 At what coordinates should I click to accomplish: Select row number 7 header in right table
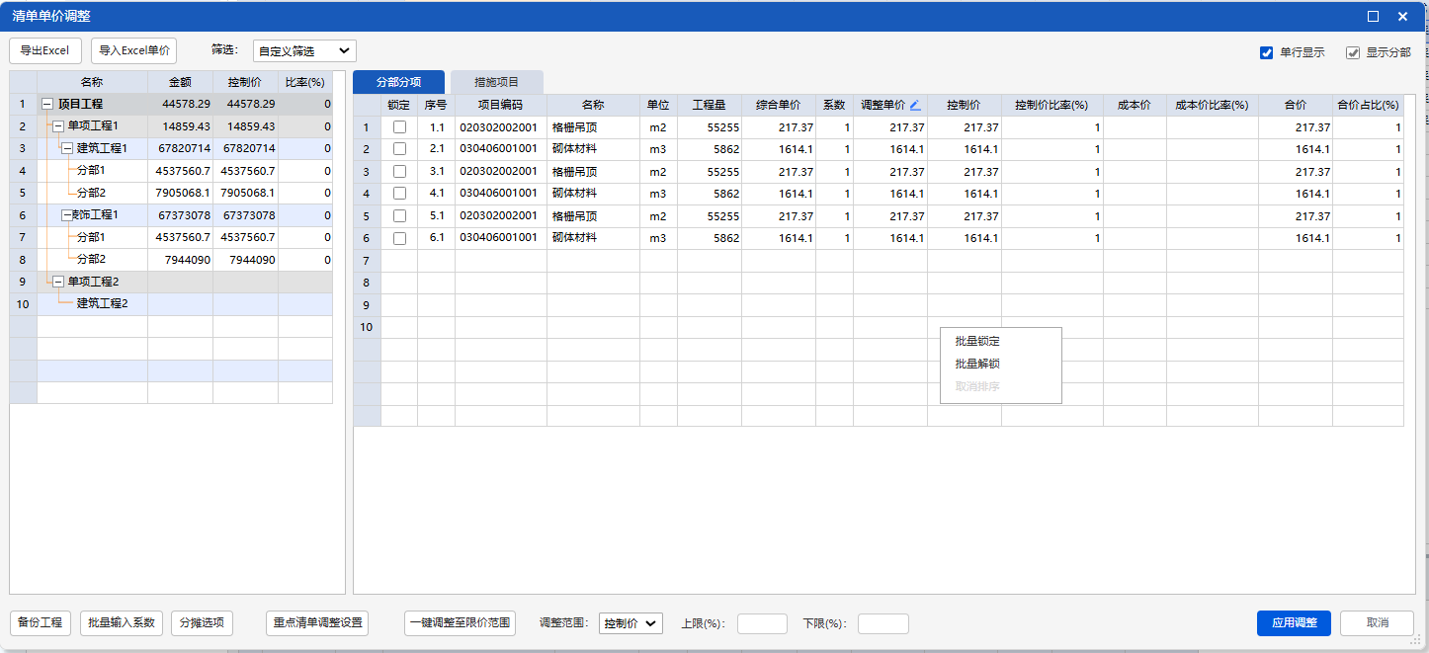[x=367, y=261]
